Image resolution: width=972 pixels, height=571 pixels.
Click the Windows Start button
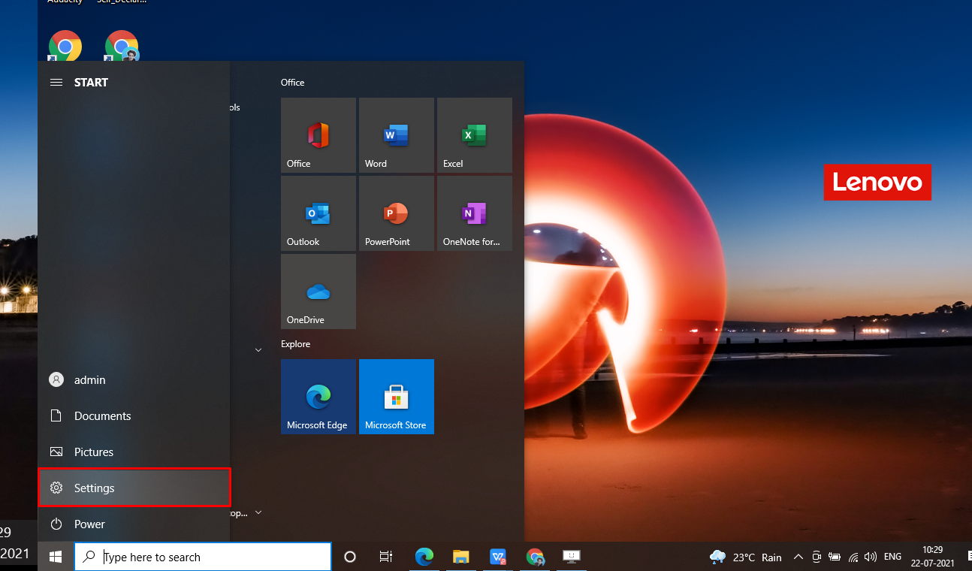(56, 557)
